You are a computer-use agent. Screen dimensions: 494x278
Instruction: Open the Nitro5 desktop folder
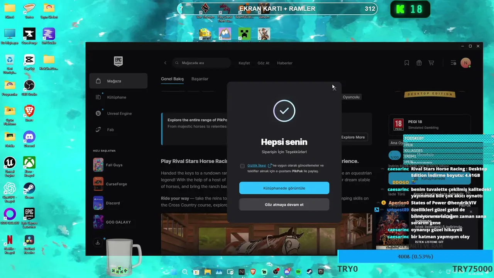[x=10, y=10]
